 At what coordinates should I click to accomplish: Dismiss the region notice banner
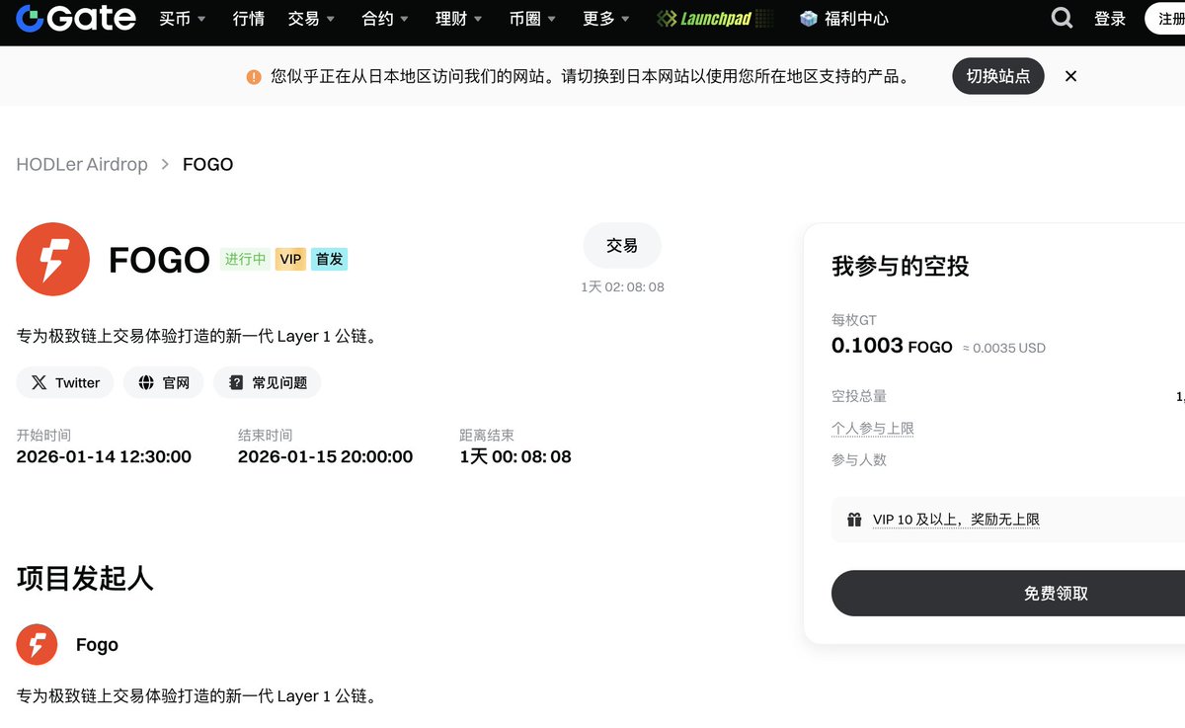click(x=1070, y=76)
